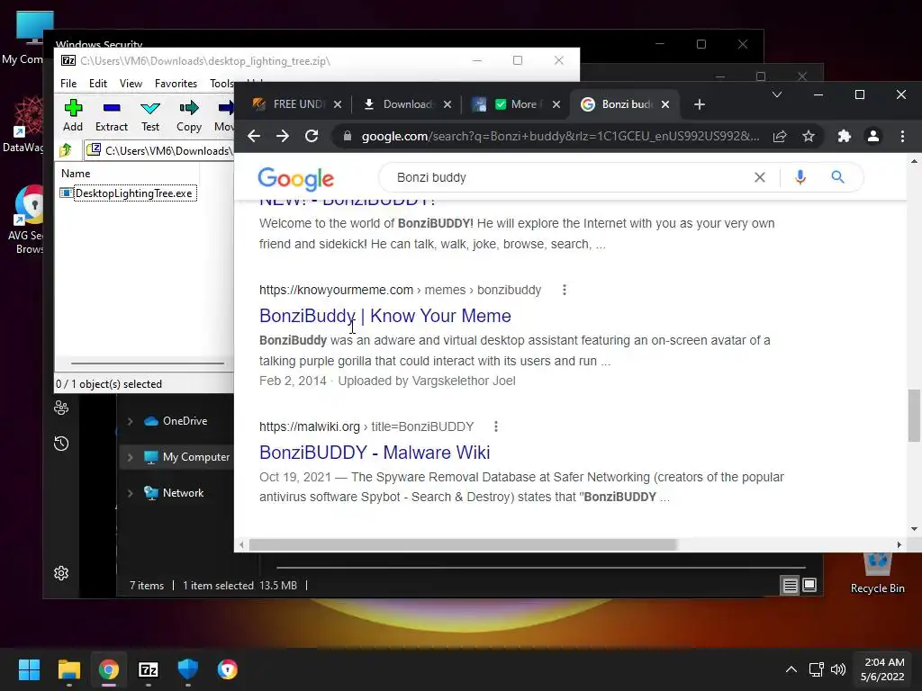Start Google voice search microphone
Image resolution: width=922 pixels, height=691 pixels.
800,177
